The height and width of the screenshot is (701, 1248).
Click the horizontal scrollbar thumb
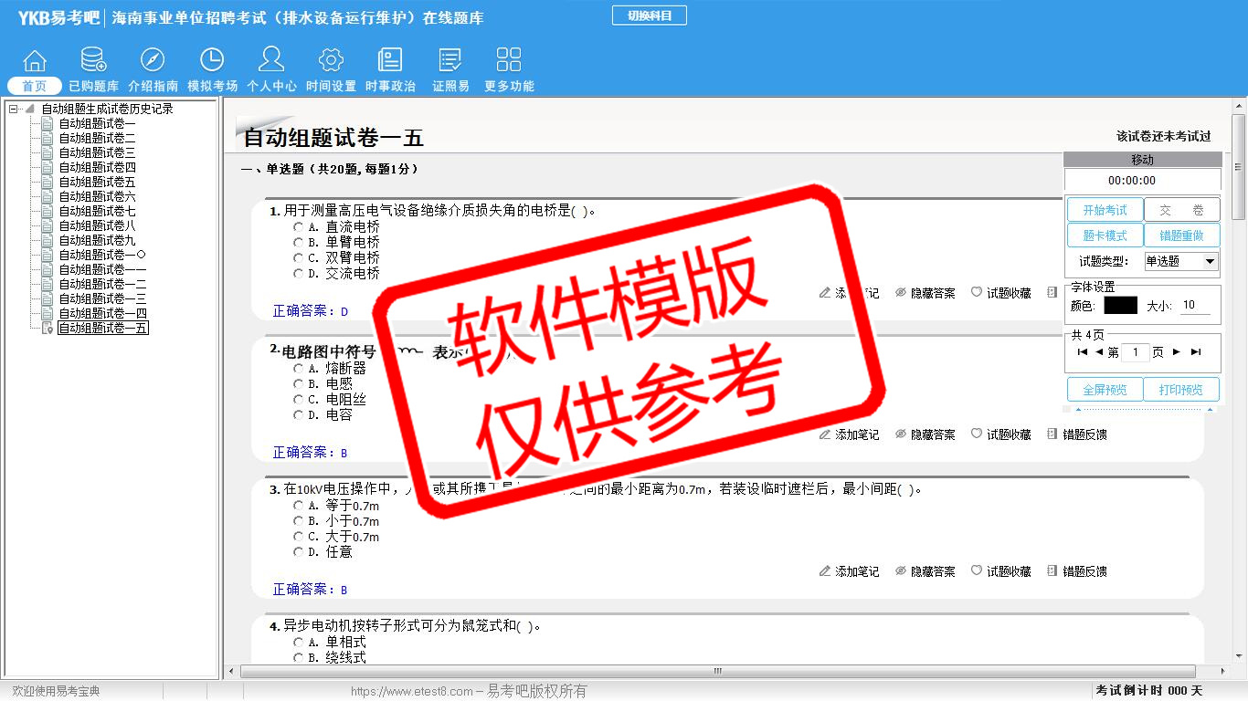tap(718, 671)
